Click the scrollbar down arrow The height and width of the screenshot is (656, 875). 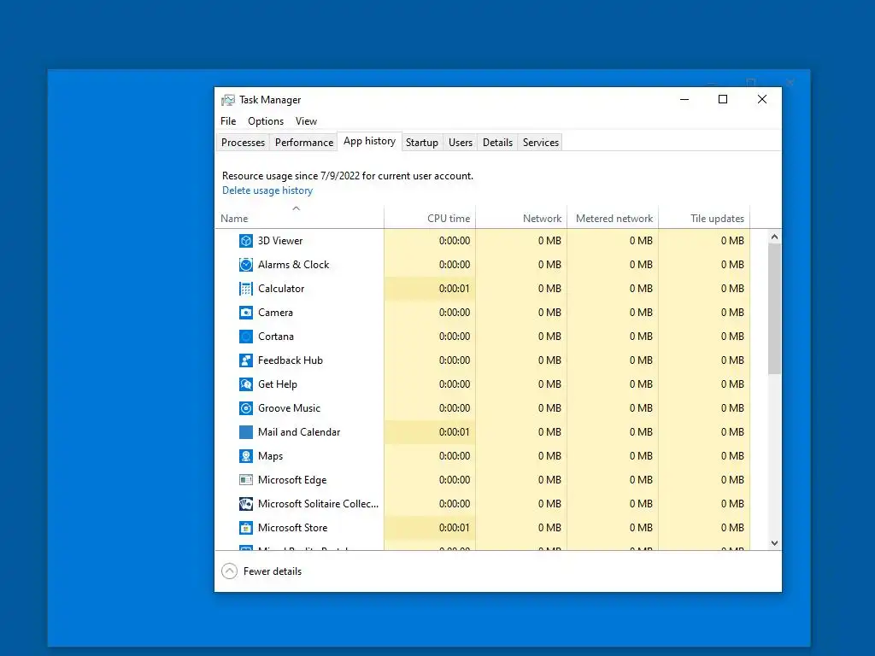(x=774, y=542)
